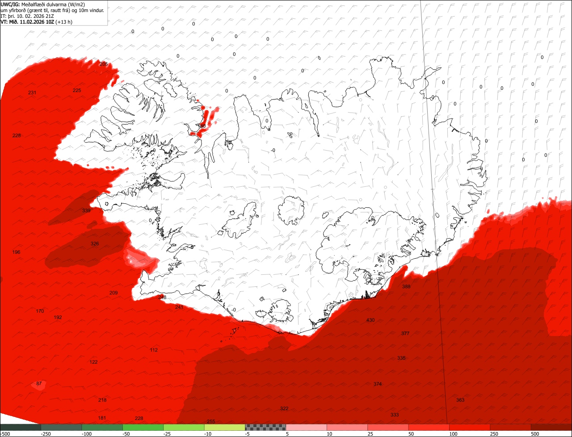This screenshot has height=437, width=572.
Task: Click the legend label '-100'
Action: [87, 434]
